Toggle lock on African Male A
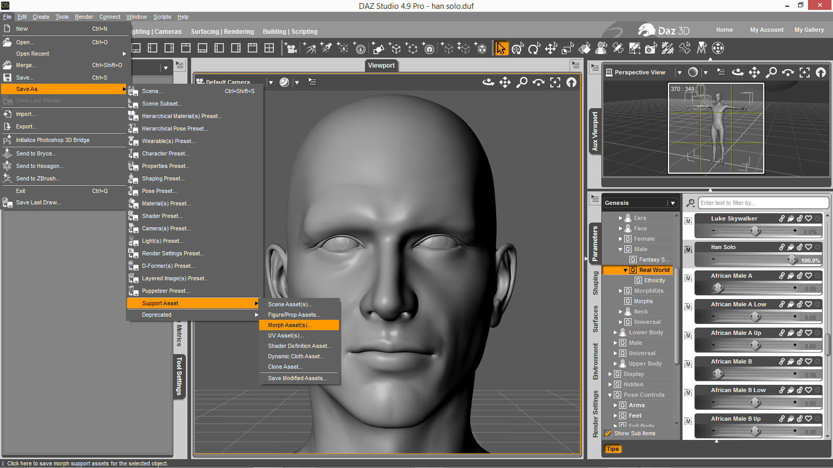Screen dimensions: 833x468 click(800, 276)
